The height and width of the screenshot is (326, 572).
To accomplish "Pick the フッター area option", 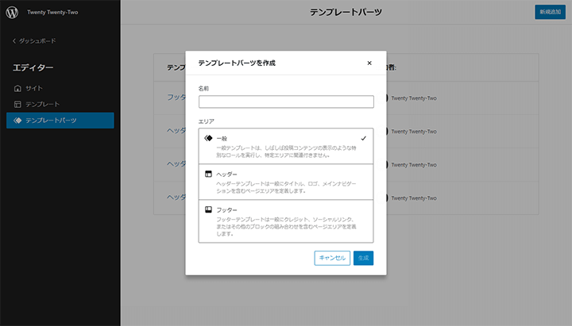I will [285, 222].
